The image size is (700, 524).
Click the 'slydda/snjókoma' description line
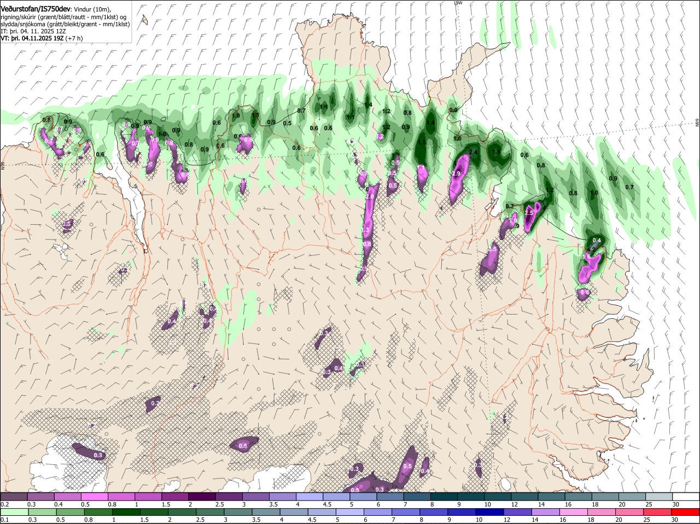pos(65,24)
